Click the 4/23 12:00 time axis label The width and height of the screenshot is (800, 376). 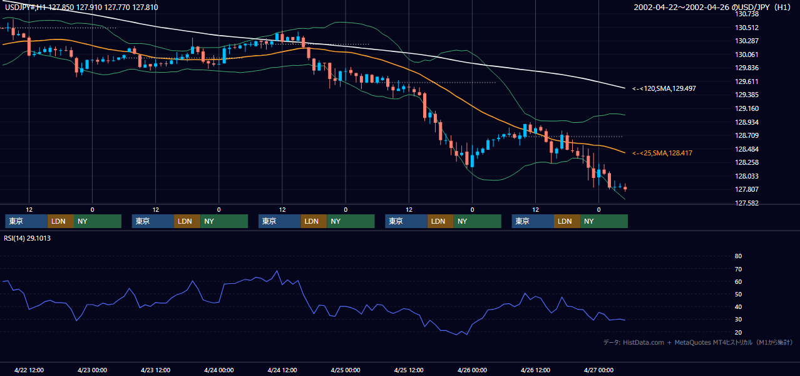coord(155,370)
